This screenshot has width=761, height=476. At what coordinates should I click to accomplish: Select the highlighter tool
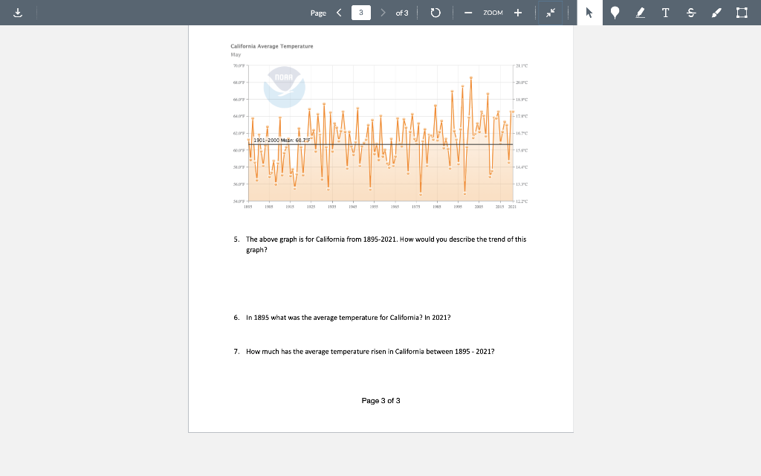[641, 13]
